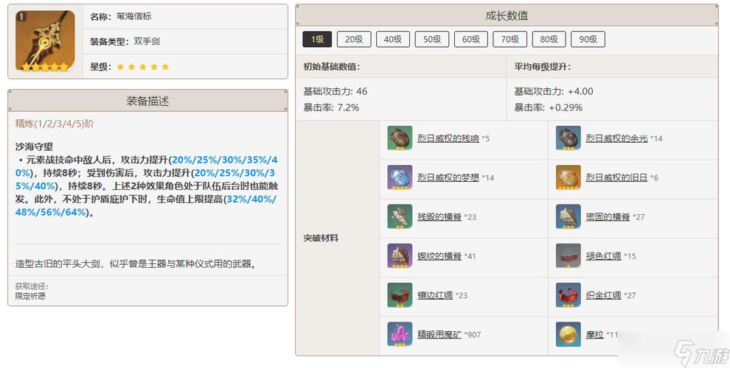Click the 烈日威权的梦想 material icon
The width and height of the screenshot is (730, 368).
pos(400,177)
